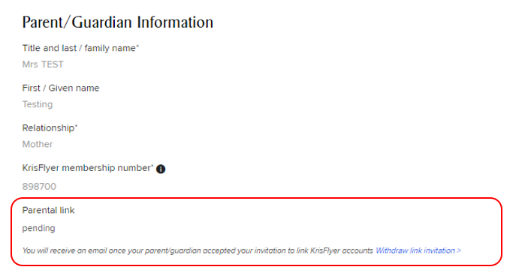Click the 'First / Given name' label

(61, 88)
